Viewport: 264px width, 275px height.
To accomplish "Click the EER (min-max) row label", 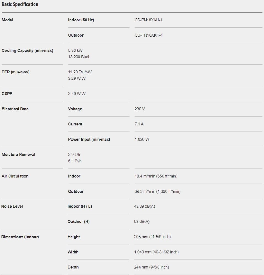I will [x=15, y=72].
